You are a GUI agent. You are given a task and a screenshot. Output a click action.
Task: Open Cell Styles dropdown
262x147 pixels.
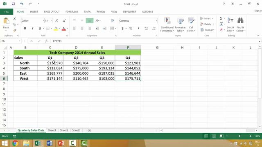pos(191,24)
